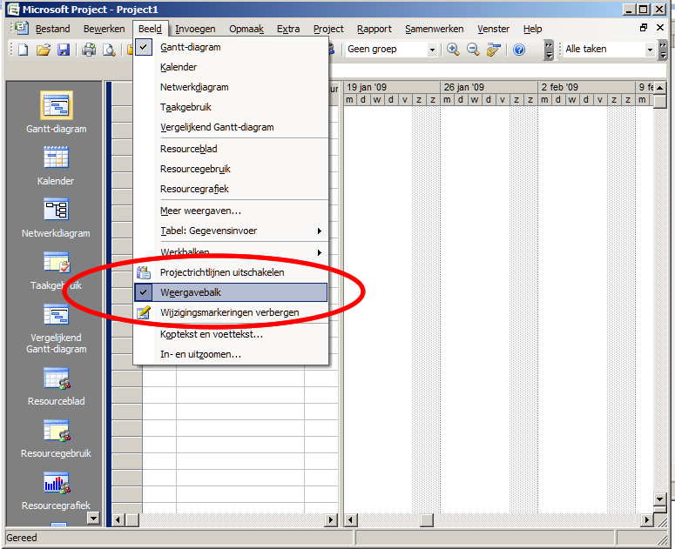Open Gantt-diagram from the view bar
Screen dimensions: 675x549
[57, 112]
